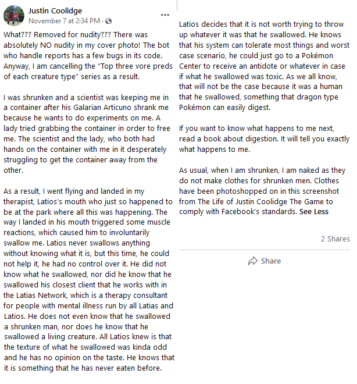Click the globe public audience icon
The height and width of the screenshot is (384, 357).
click(108, 22)
